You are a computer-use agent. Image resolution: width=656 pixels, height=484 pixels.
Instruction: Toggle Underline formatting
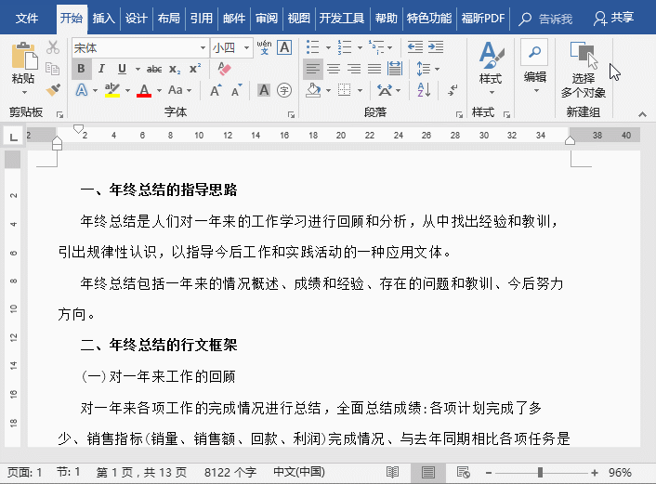(x=122, y=69)
